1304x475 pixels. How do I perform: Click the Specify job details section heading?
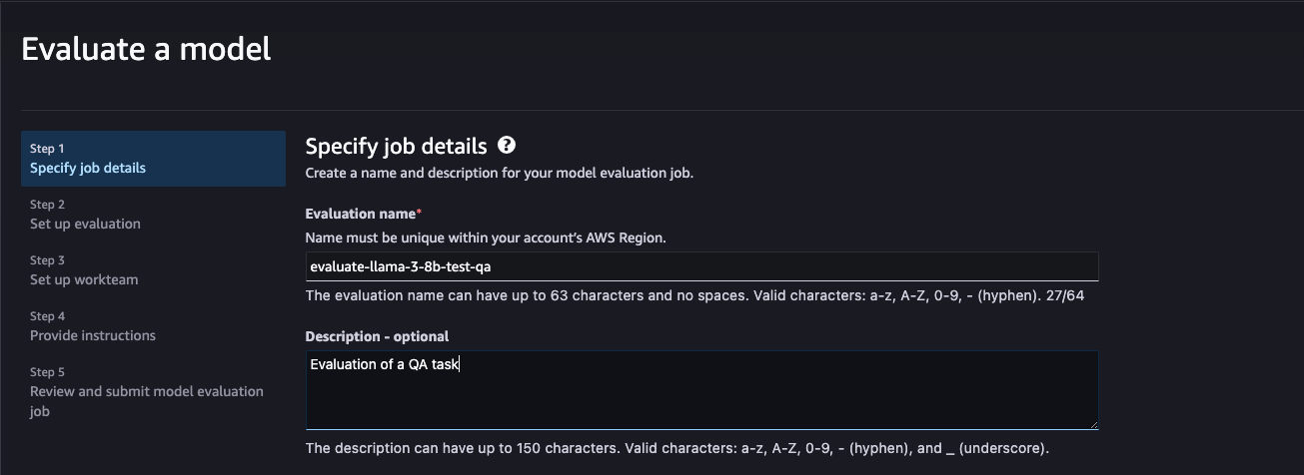coord(396,147)
